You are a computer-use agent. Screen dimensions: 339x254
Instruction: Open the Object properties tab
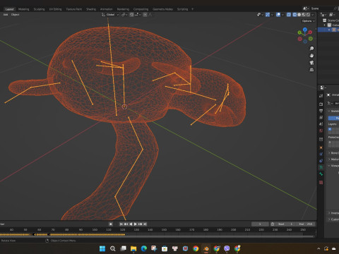coord(321,147)
